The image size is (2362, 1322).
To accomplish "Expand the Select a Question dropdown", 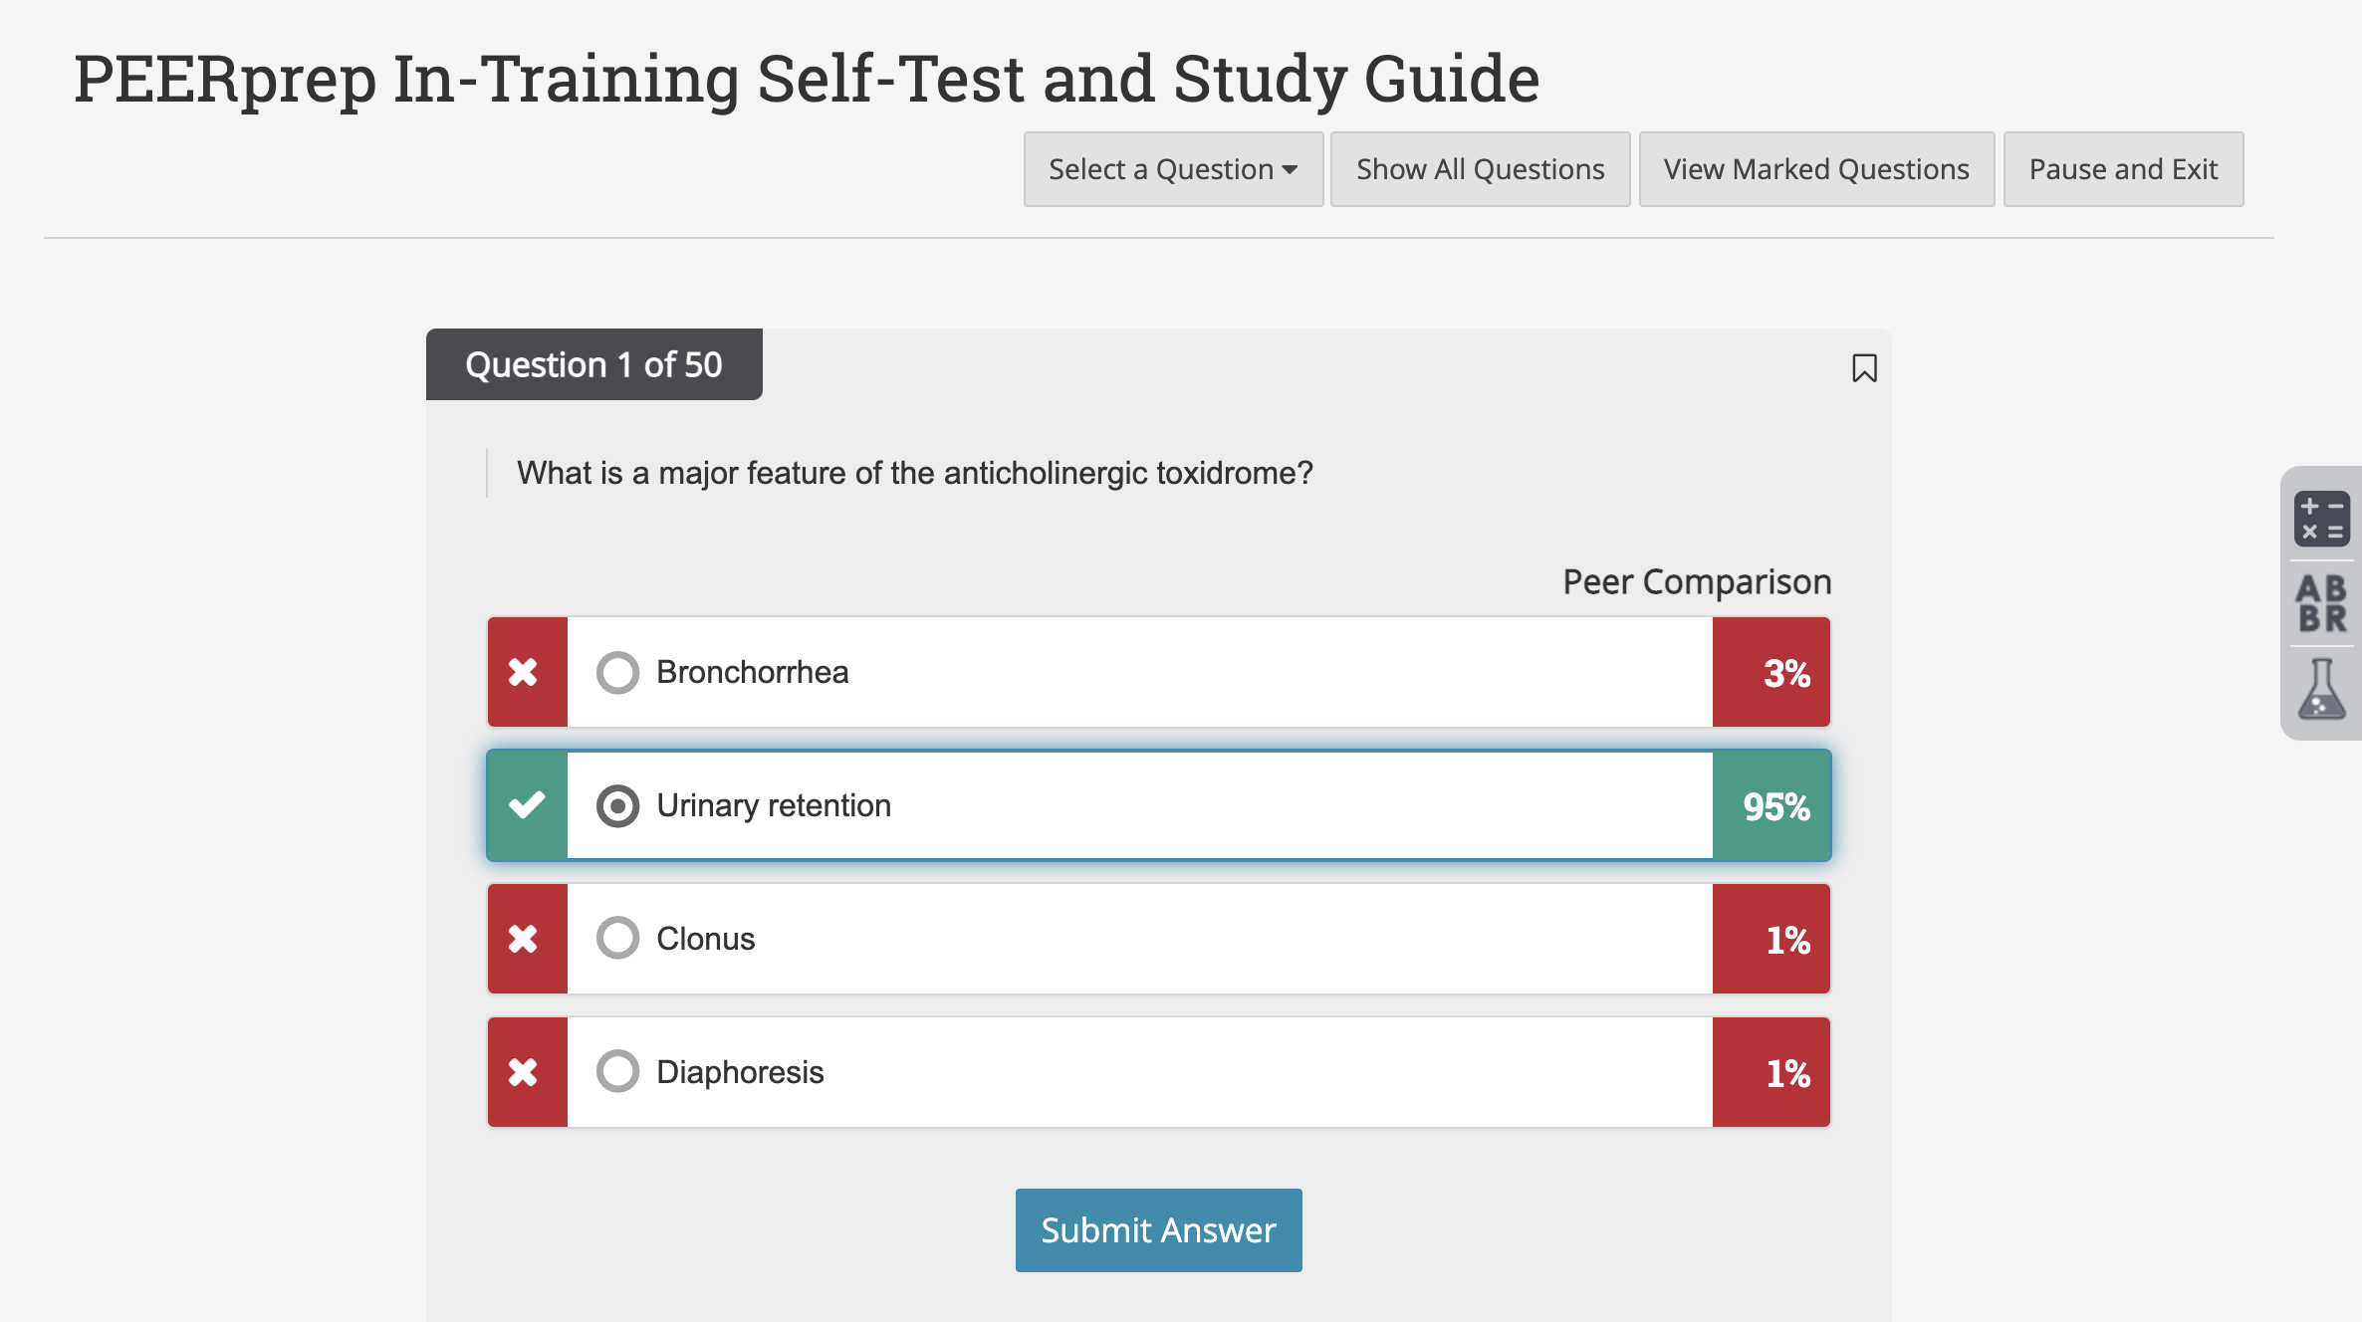I will pyautogui.click(x=1173, y=169).
